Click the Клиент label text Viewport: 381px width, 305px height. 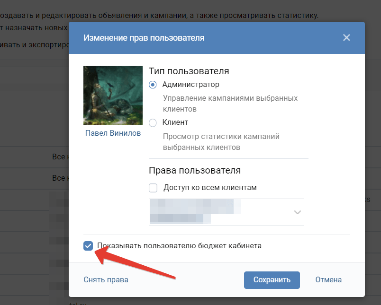(x=175, y=122)
